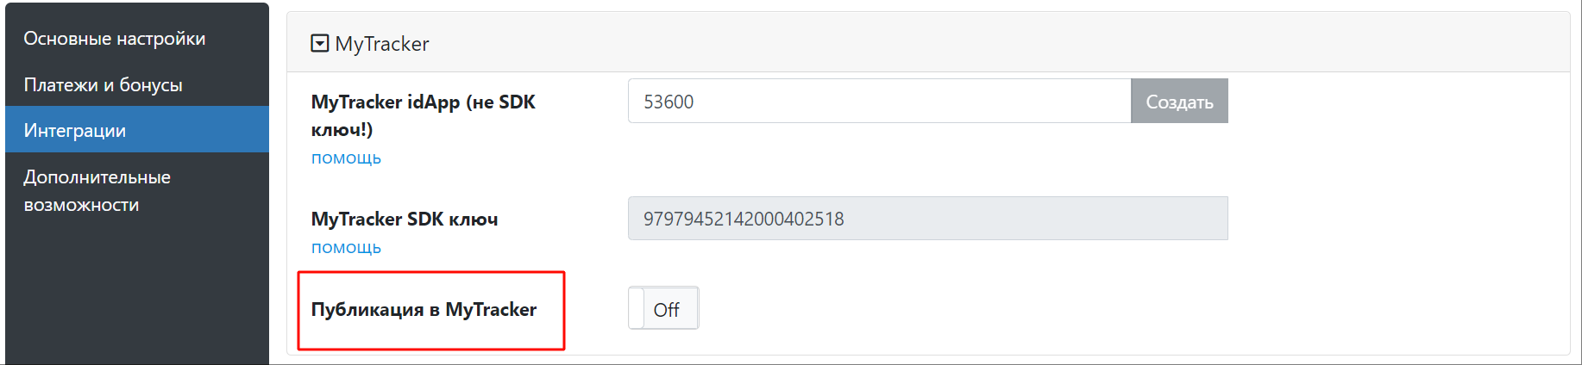The image size is (1582, 365).
Task: Click the Публикация в MyTracker label
Action: (424, 309)
